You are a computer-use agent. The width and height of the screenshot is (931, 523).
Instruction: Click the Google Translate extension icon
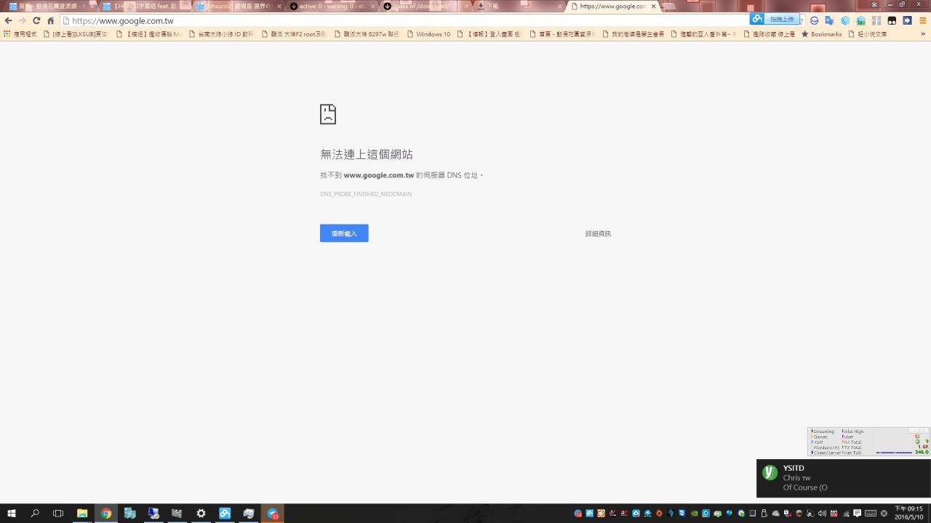[829, 21]
